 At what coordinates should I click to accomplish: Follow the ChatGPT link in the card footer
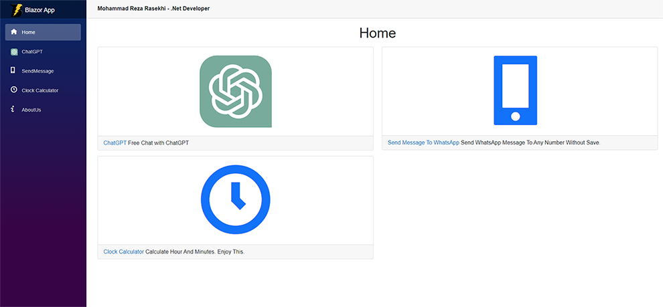click(x=115, y=142)
